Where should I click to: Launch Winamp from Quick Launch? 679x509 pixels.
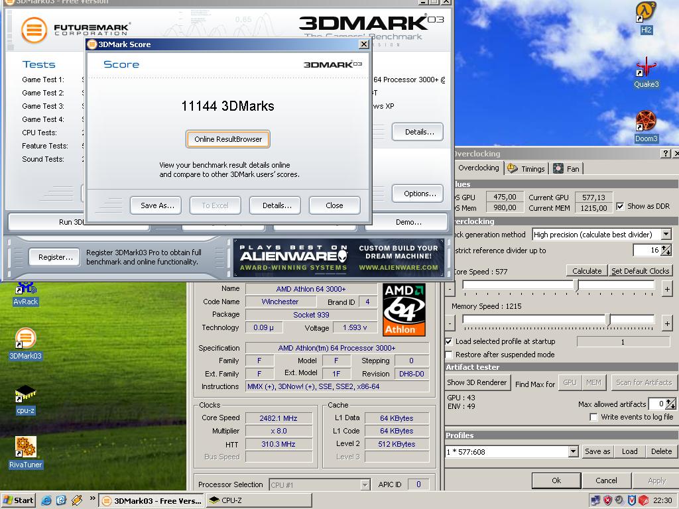pyautogui.click(x=77, y=500)
